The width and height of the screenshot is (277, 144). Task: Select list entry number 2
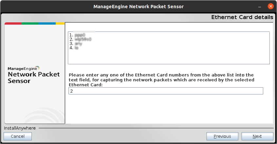tap(79, 39)
